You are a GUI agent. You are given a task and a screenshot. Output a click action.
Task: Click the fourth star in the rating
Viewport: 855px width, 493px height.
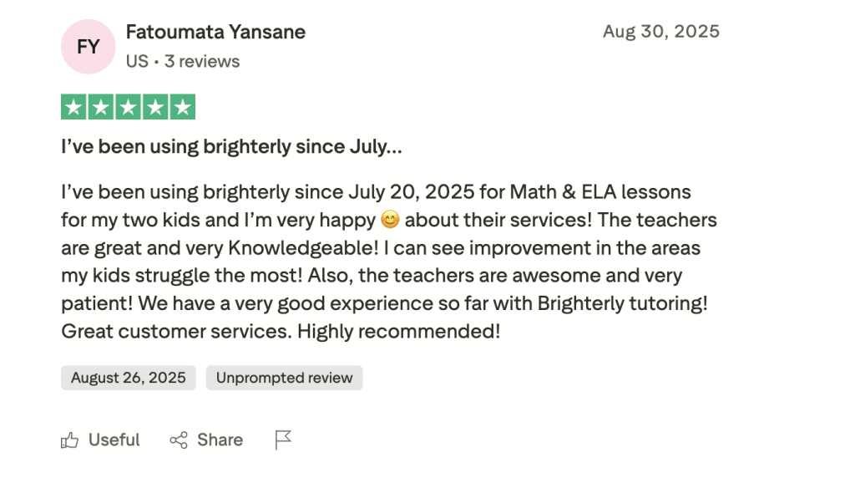[154, 106]
